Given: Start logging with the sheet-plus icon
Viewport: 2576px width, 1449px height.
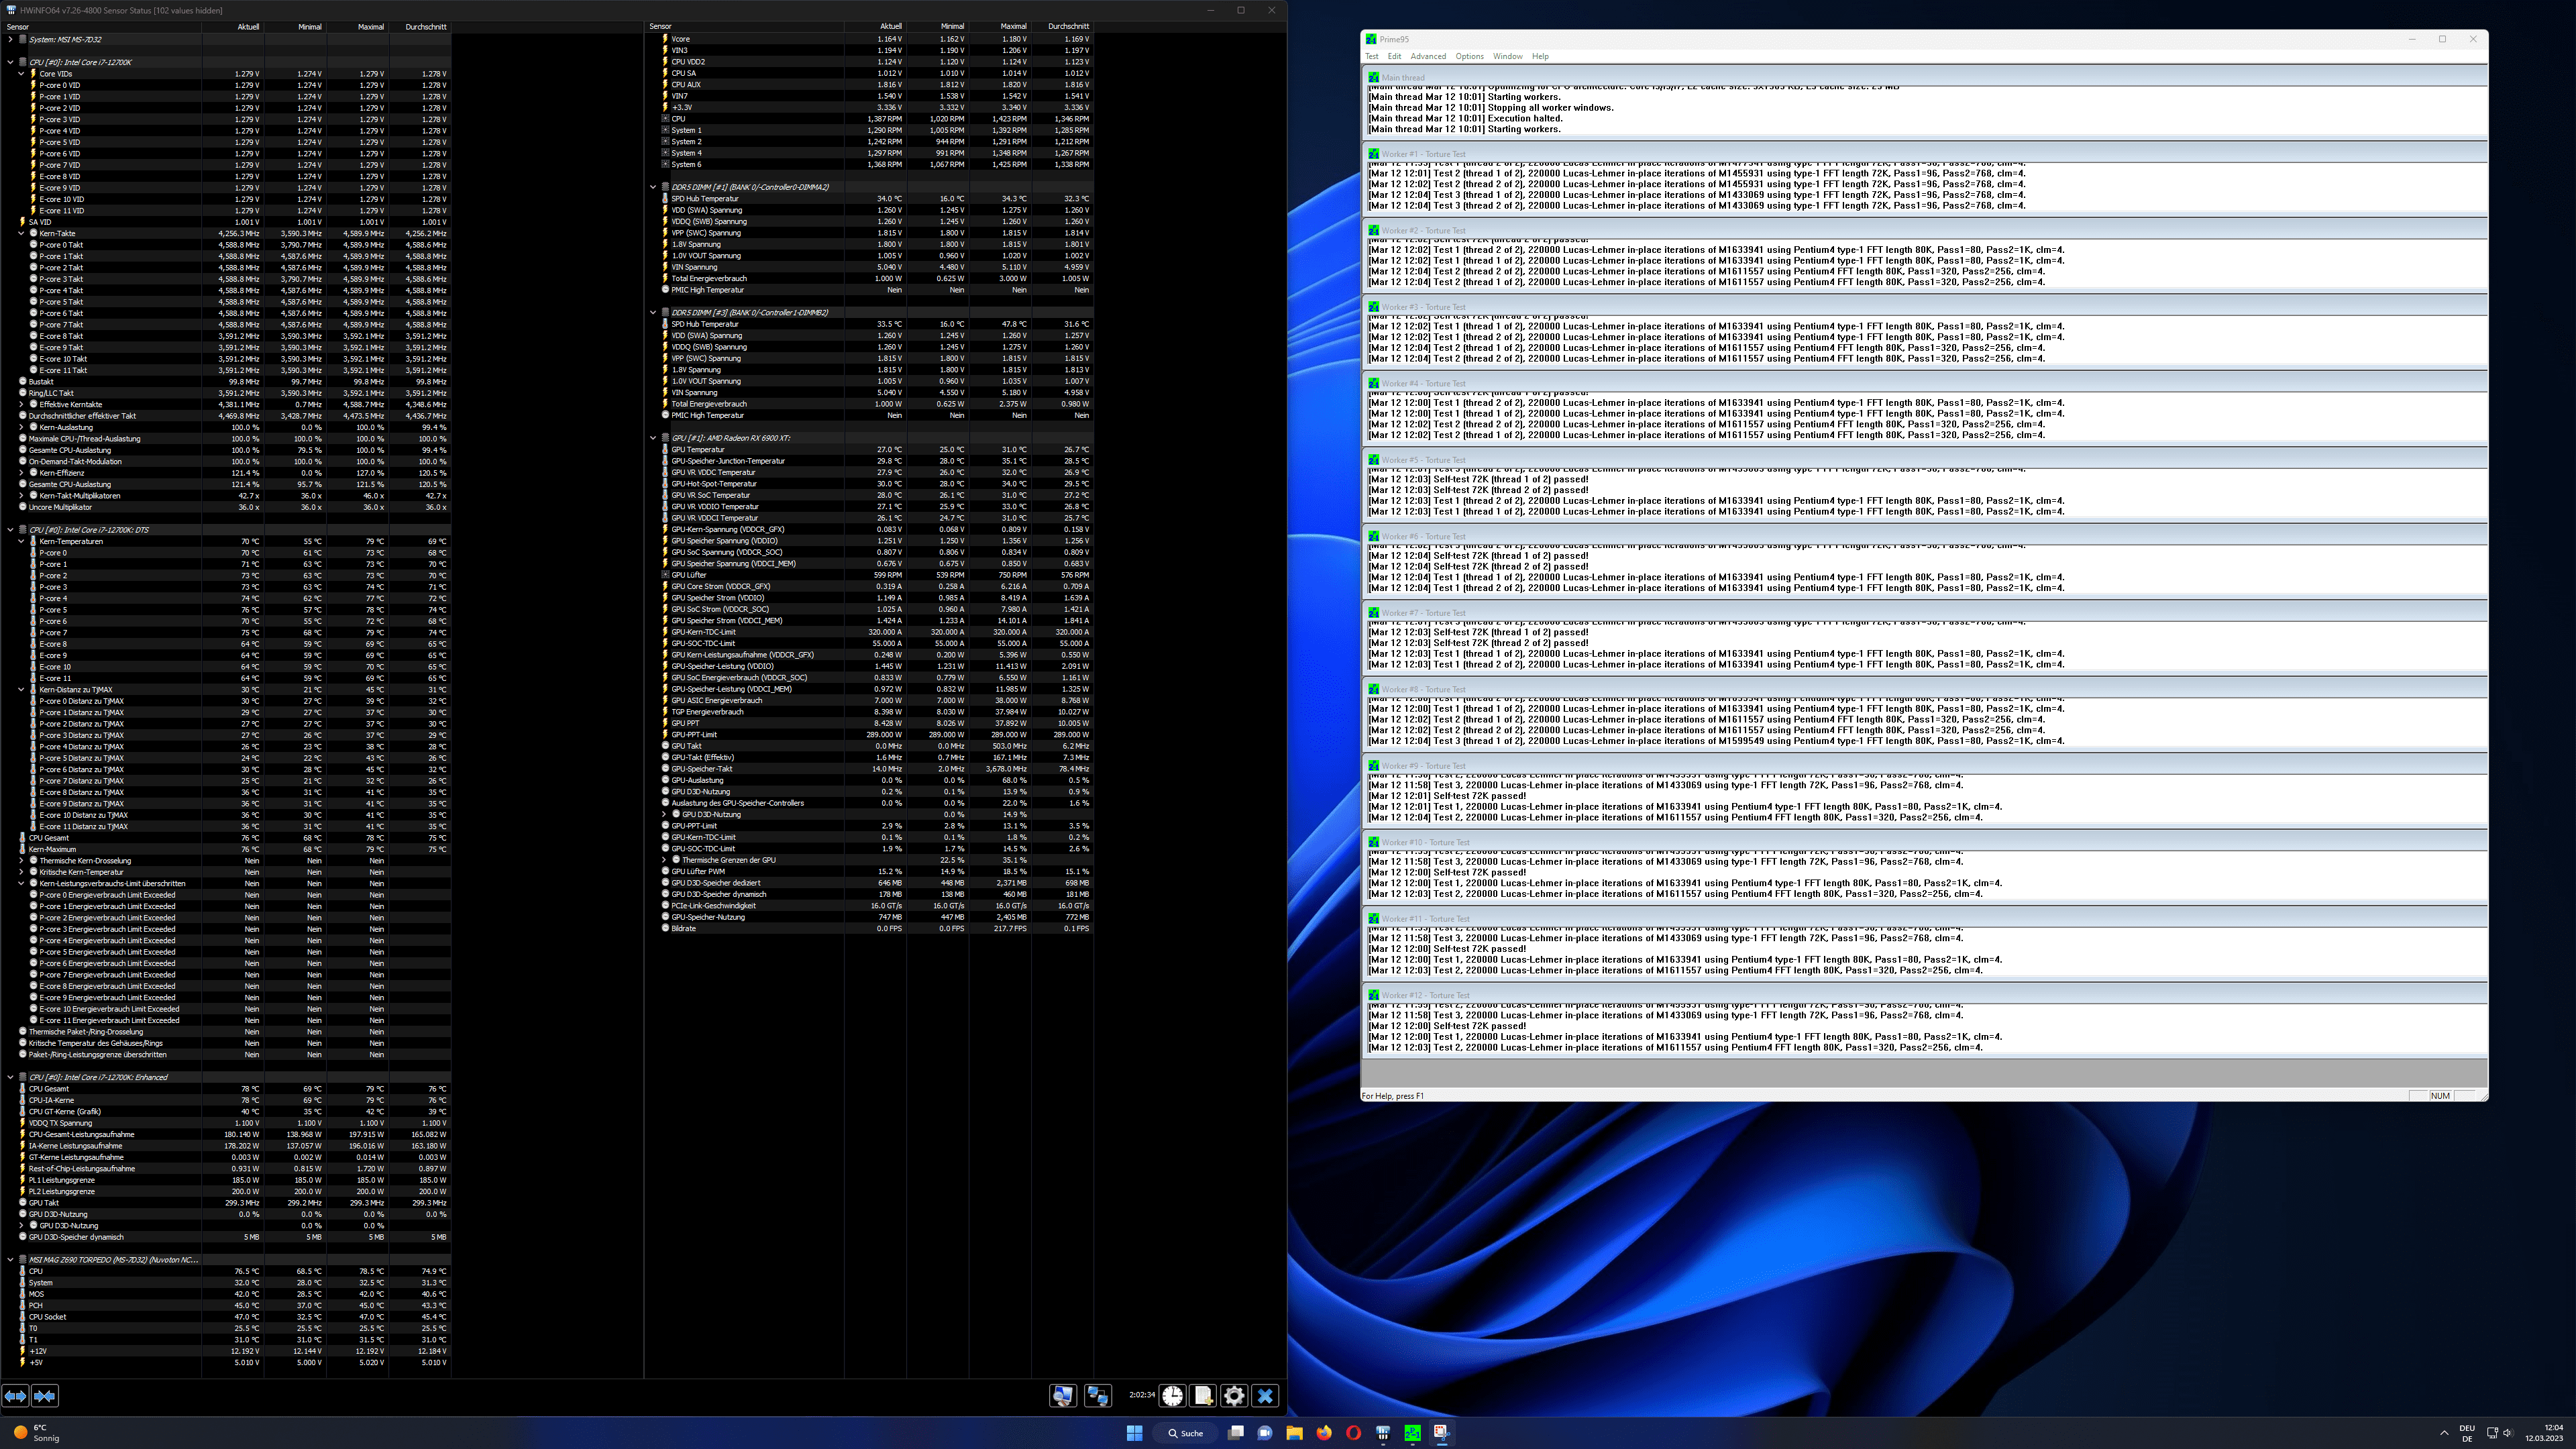Looking at the screenshot, I should (1203, 1396).
